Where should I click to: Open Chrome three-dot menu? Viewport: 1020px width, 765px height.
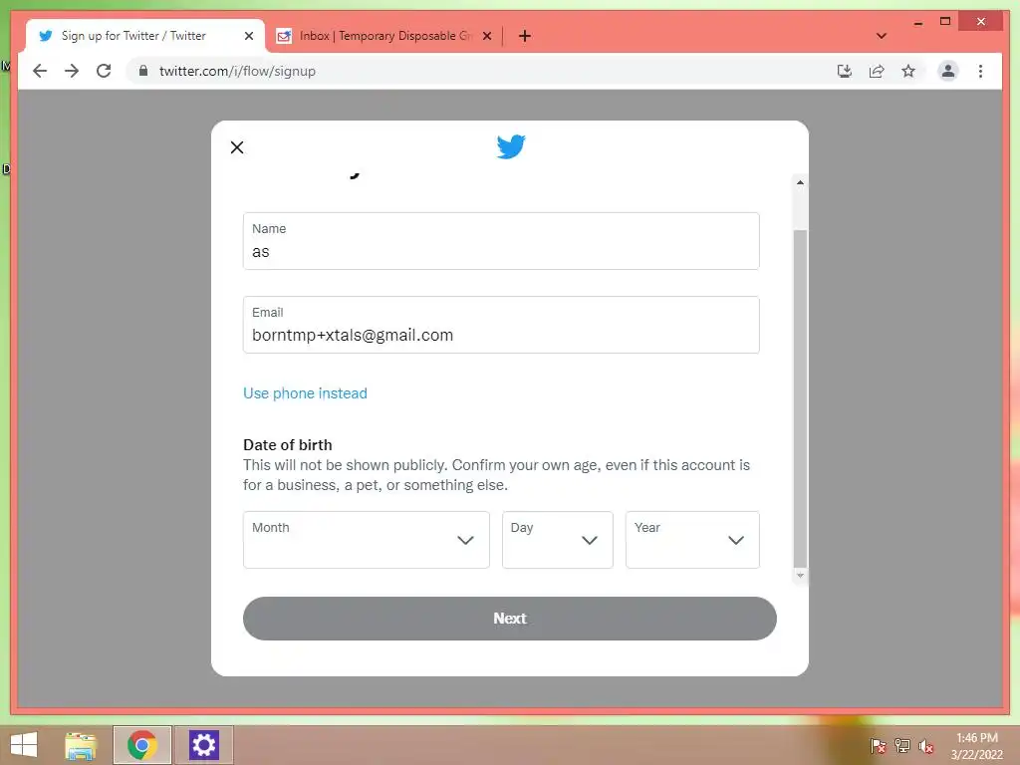tap(980, 71)
